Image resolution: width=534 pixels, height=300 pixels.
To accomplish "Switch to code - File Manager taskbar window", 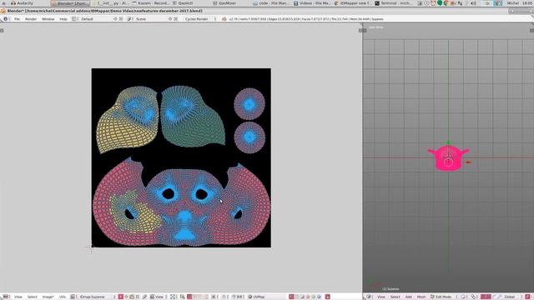I will click(271, 3).
